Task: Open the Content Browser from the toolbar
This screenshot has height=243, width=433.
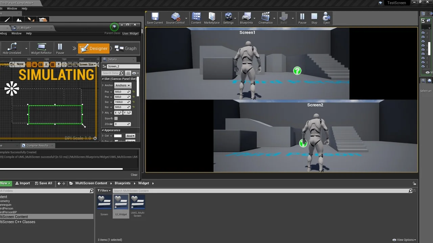Action: click(x=196, y=18)
